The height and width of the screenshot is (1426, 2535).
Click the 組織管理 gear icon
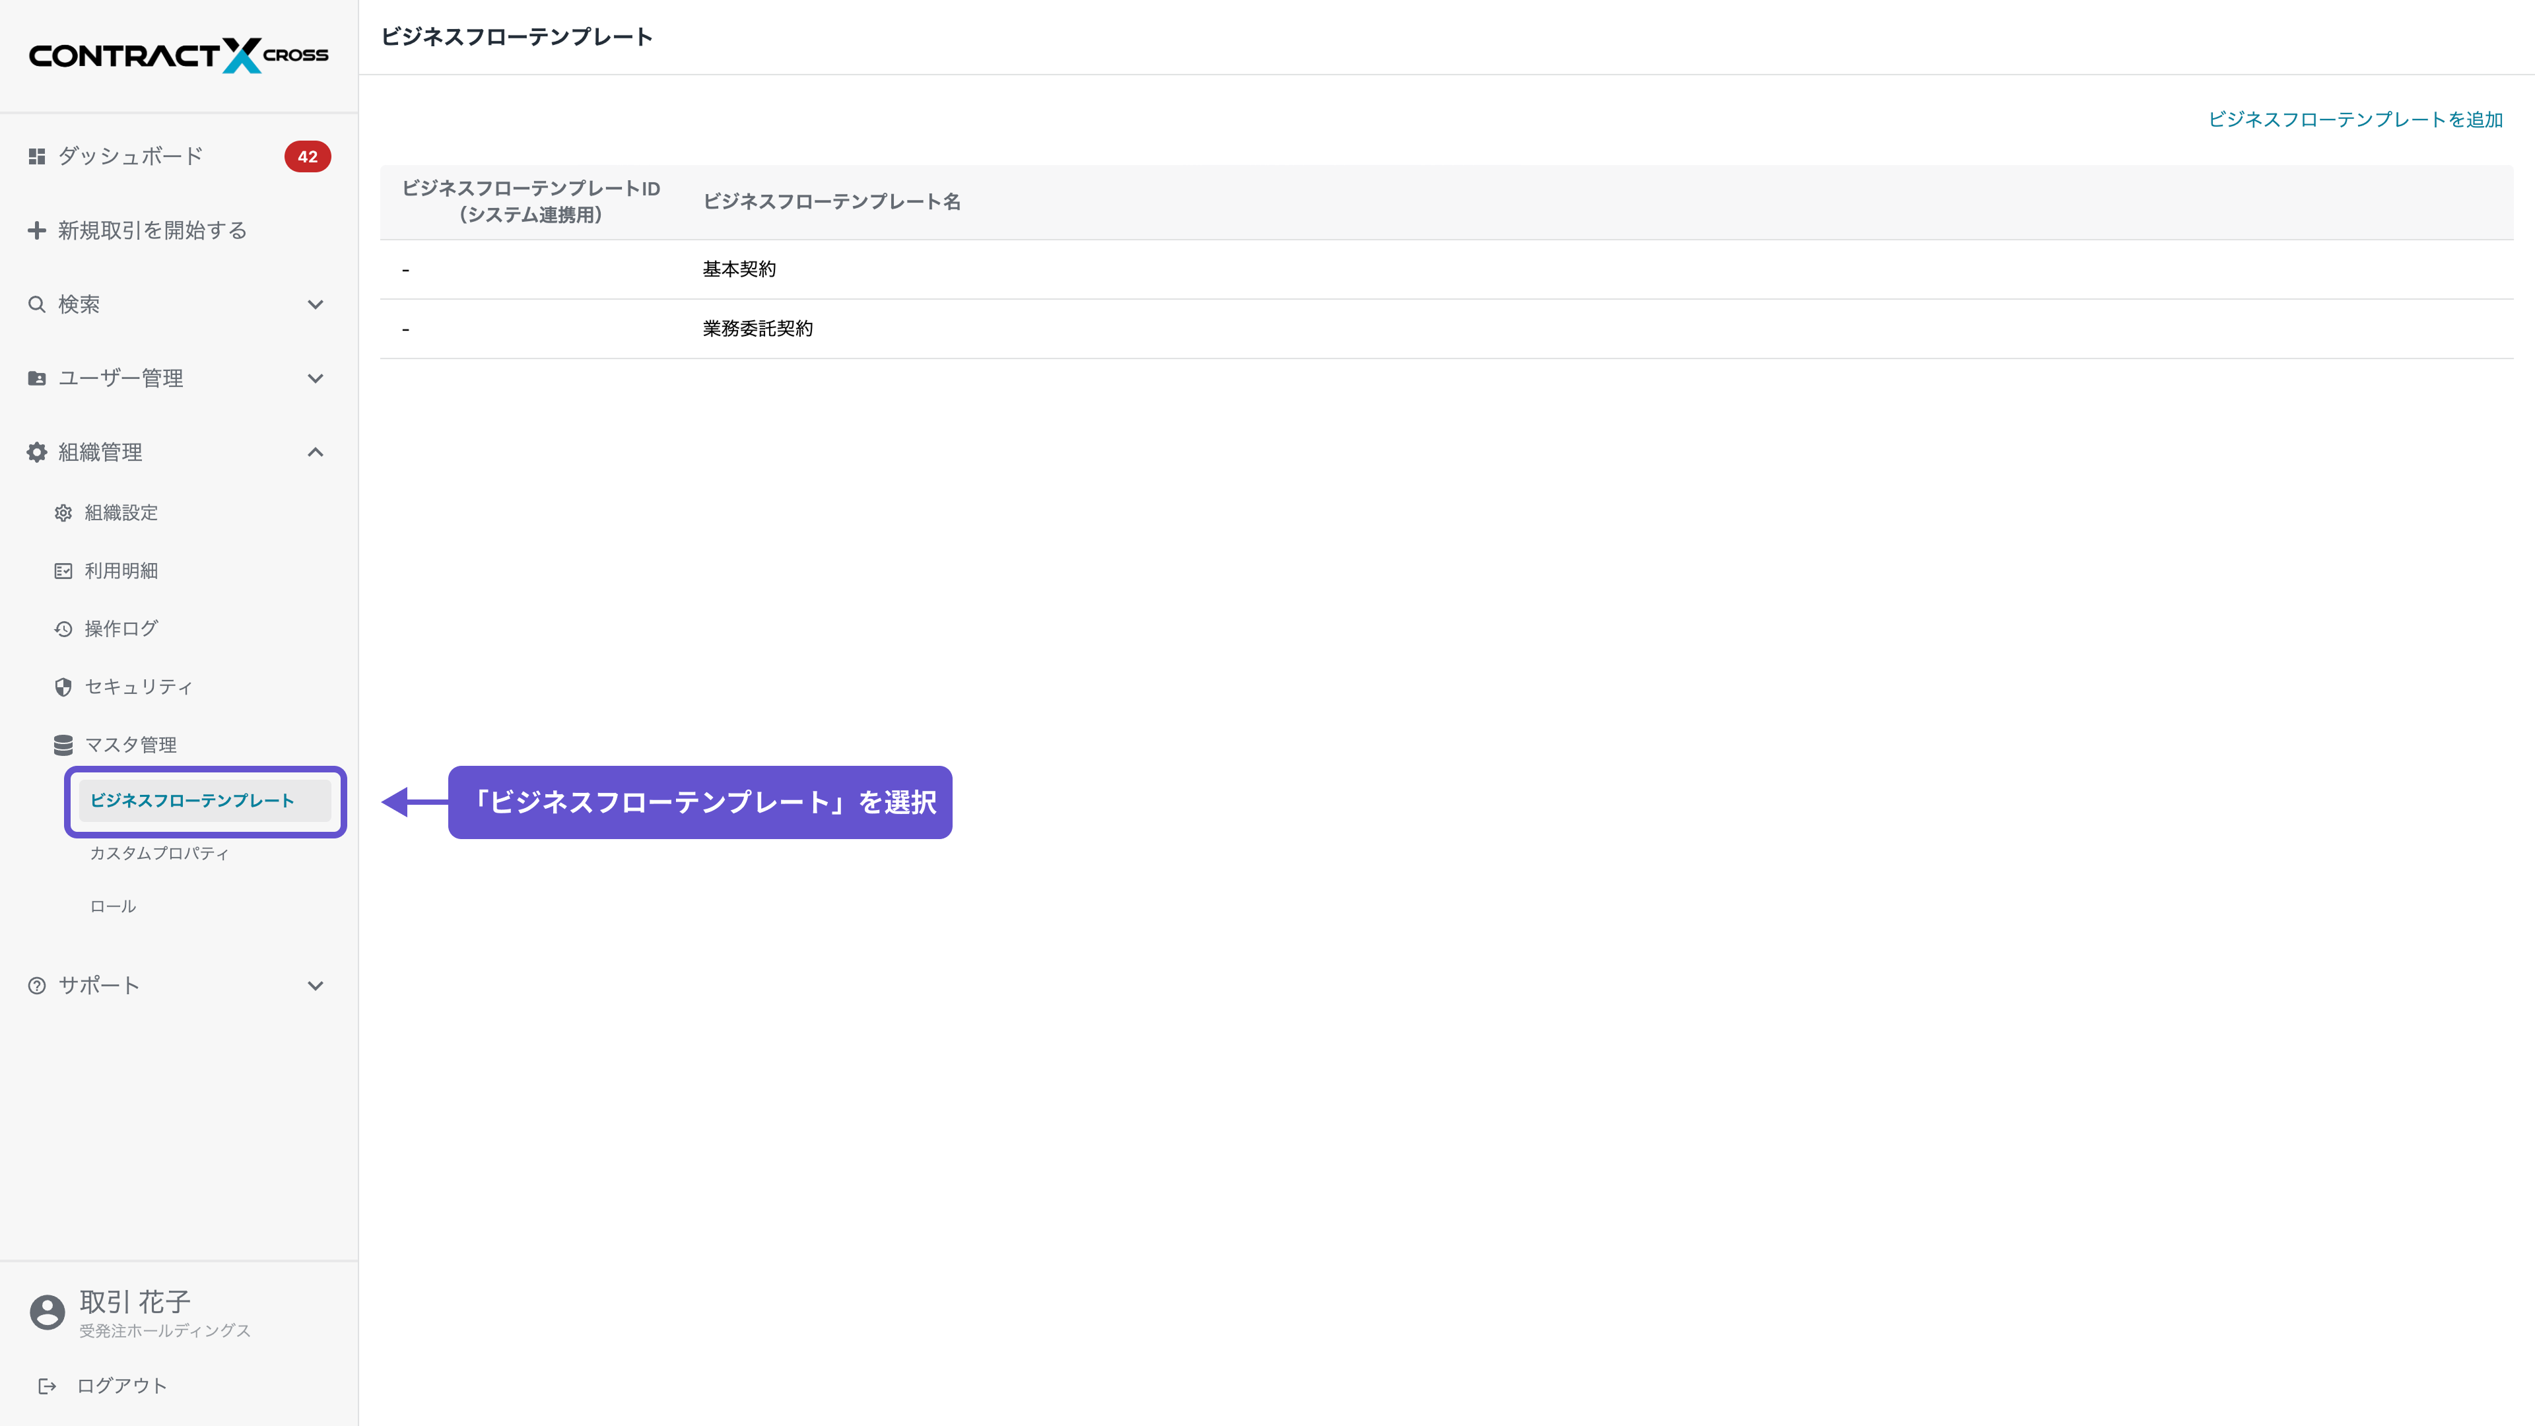tap(36, 452)
